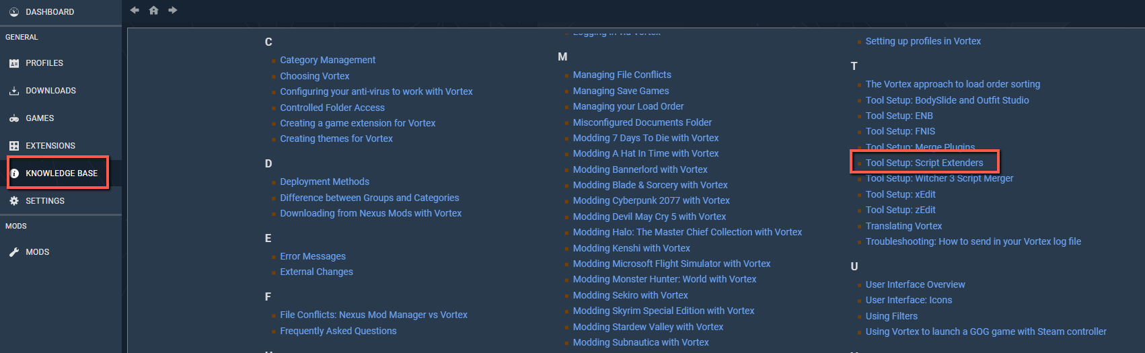Open Tool Setup: Witcher 3 Script Merger
Viewport: 1145px width, 353px height.
click(x=939, y=178)
